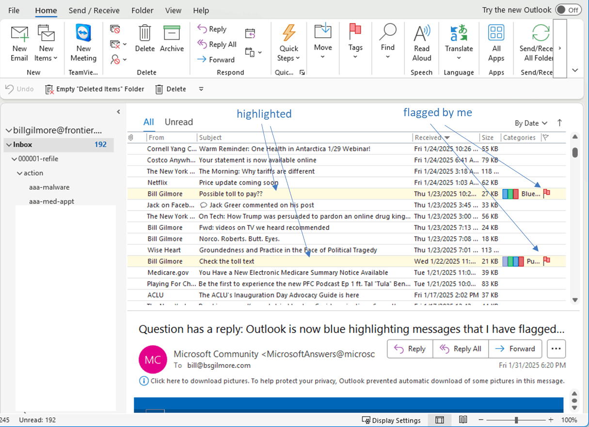Show the Unread messages filter
This screenshot has height=427, width=589.
[x=179, y=122]
